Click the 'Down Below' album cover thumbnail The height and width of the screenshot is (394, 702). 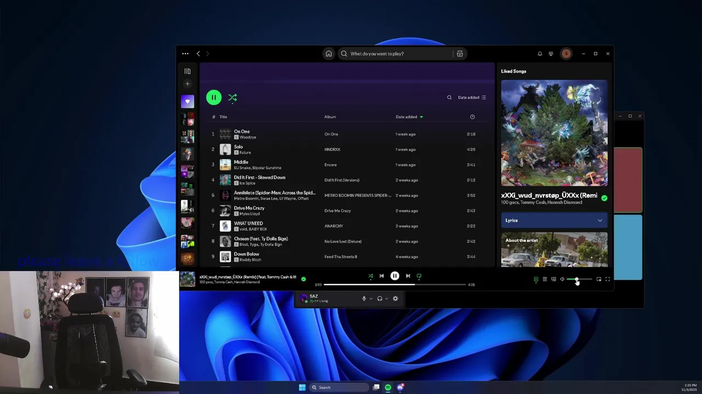tap(225, 257)
